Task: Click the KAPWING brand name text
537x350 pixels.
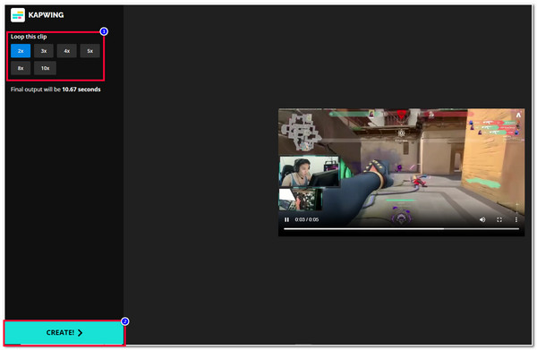Action: point(46,15)
